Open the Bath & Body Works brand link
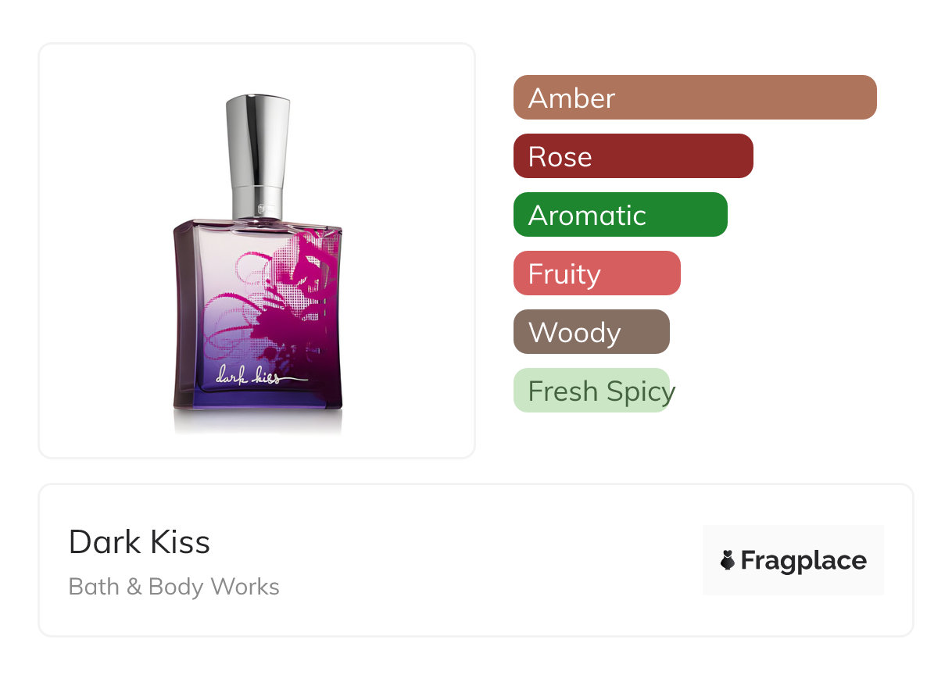 [x=174, y=586]
